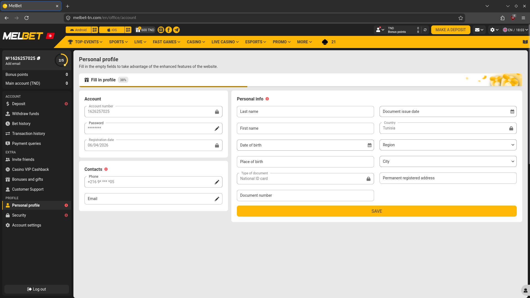
Task: Open Security in sidebar
Action: click(37, 215)
